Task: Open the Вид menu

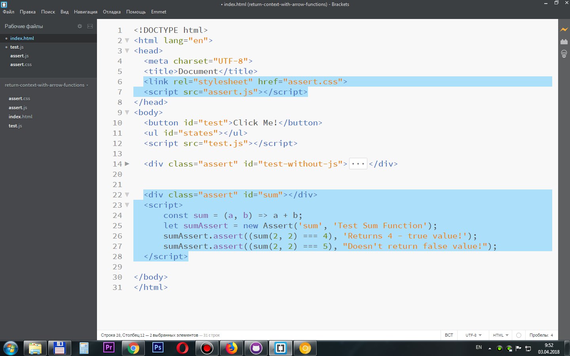Action: (65, 12)
